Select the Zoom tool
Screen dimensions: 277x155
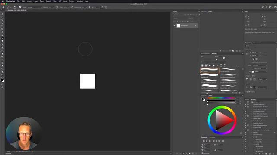tap(3, 74)
